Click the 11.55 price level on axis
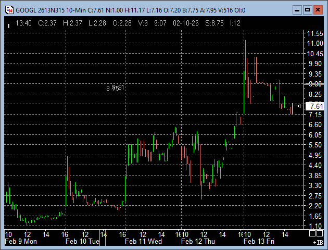This screenshot has width=328, height=250. [x=316, y=33]
